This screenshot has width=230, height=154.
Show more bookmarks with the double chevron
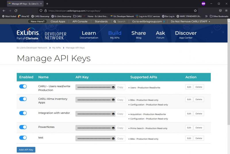(206, 16)
